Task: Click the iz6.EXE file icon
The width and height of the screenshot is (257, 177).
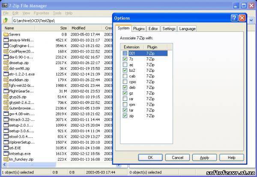Action: click(x=6, y=148)
